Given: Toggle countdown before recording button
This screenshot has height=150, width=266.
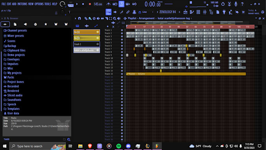Looking at the screenshot, I should click(121, 4).
